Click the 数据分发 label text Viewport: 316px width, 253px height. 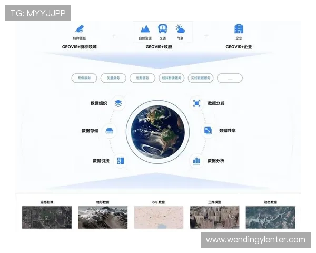(x=216, y=103)
